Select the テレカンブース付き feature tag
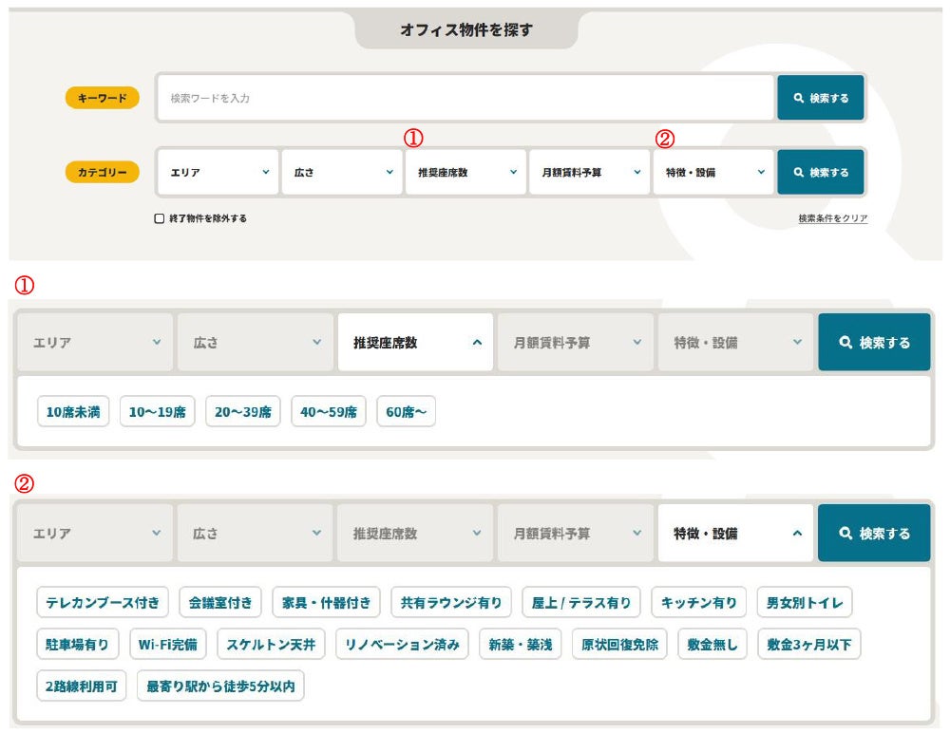This screenshot has height=733, width=950. point(103,603)
